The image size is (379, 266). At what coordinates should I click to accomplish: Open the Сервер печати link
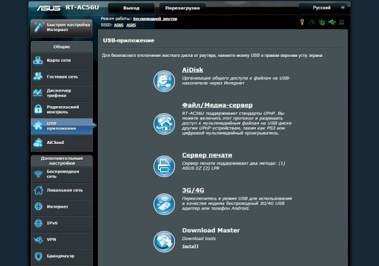(207, 155)
